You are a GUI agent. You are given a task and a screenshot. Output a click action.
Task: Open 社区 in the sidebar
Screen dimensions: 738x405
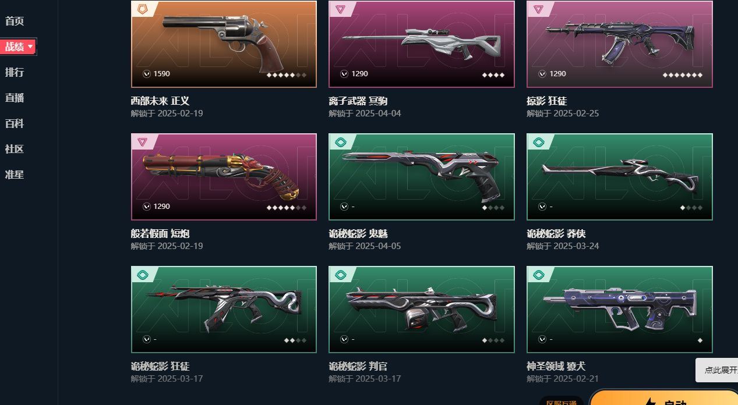tap(15, 149)
